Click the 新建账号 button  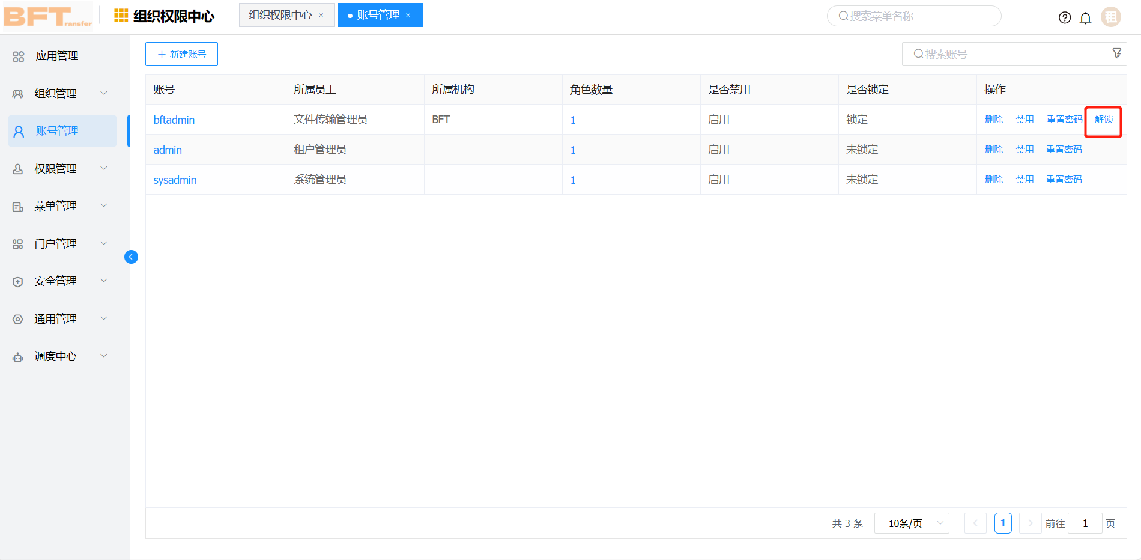click(x=181, y=53)
